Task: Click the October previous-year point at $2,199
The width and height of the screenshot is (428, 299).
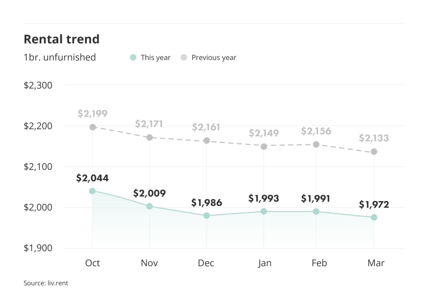Action: point(92,127)
